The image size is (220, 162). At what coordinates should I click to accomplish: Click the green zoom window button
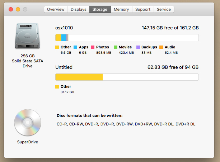click(x=25, y=9)
